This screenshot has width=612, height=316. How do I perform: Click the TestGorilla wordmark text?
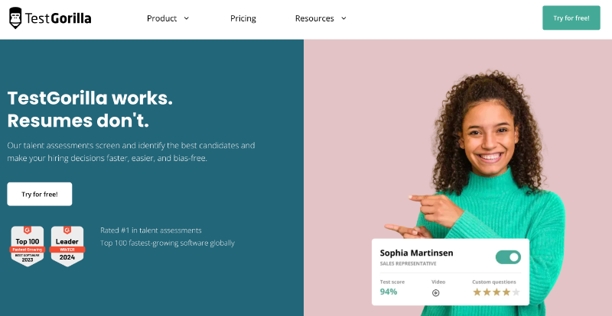58,18
